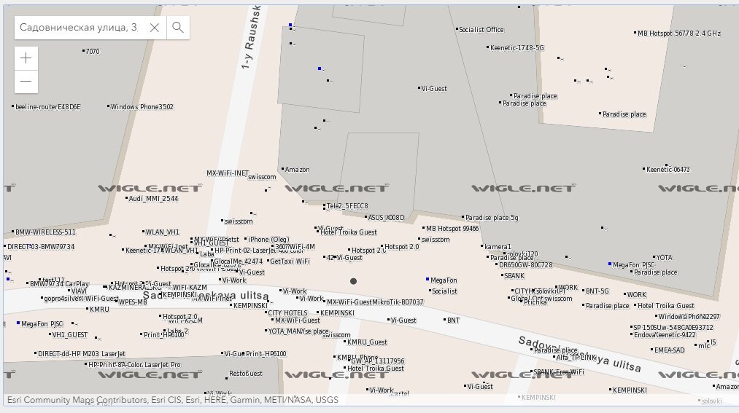
Task: Click the 'WPES-MB' network label
Action: (x=133, y=302)
